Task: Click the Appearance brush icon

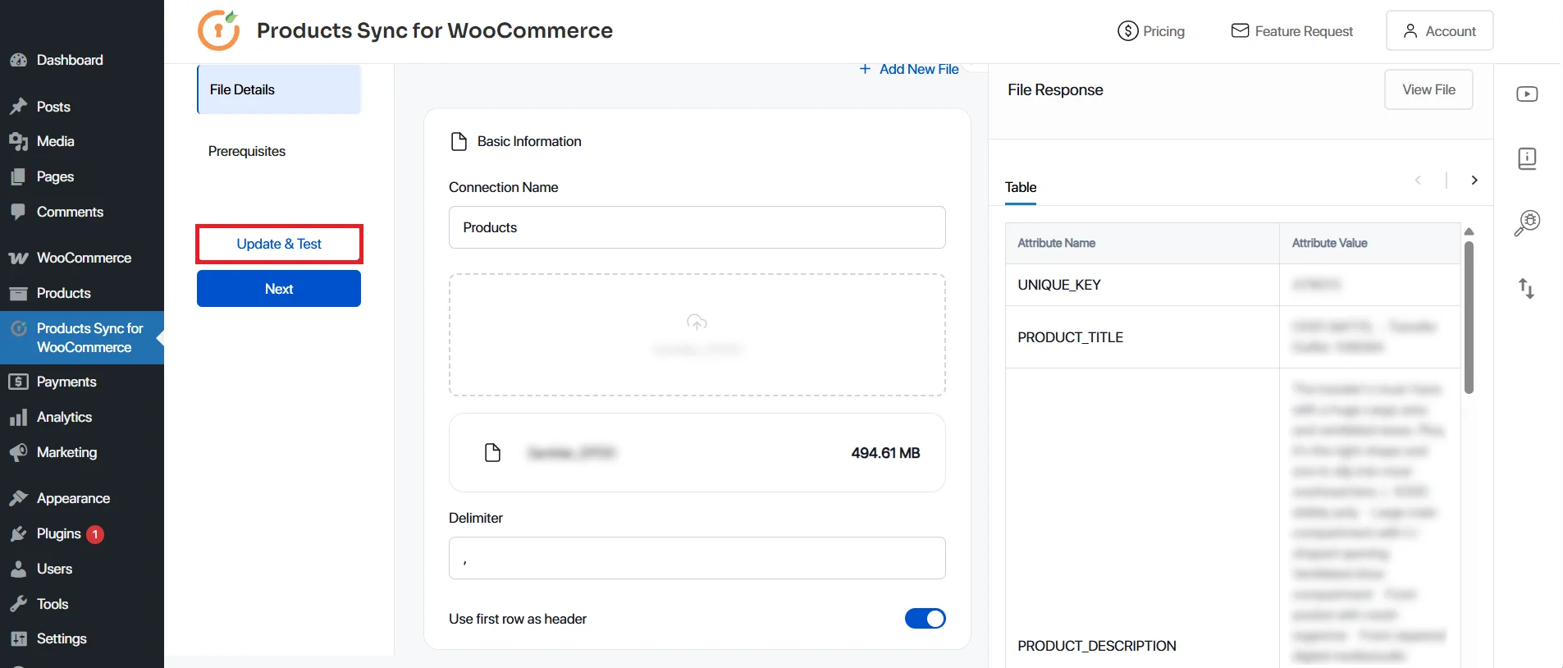Action: coord(18,498)
